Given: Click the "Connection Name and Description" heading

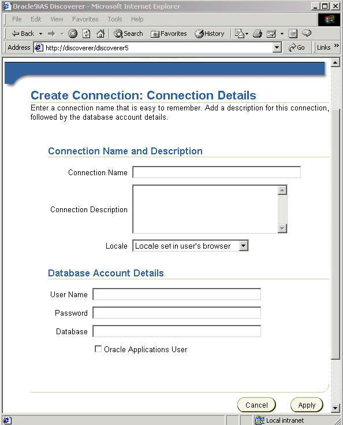Looking at the screenshot, I should [125, 151].
